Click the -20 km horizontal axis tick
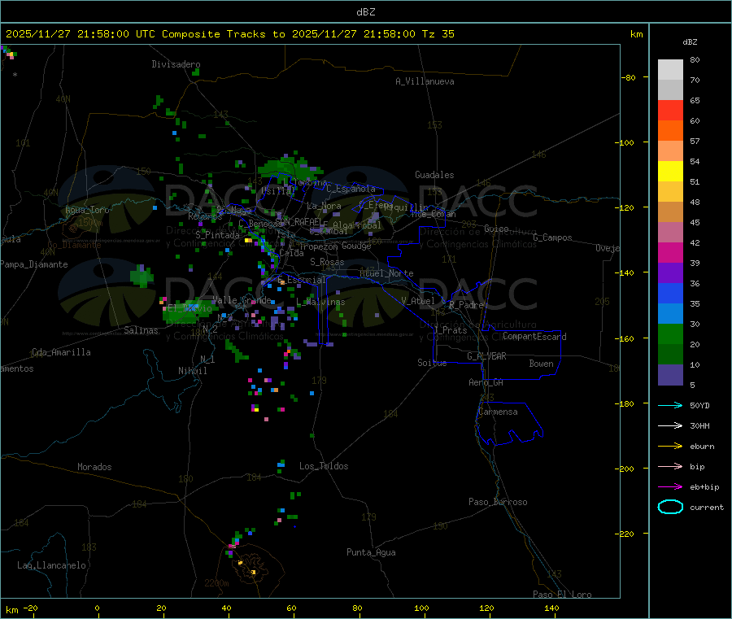Image resolution: width=732 pixels, height=619 pixels. pos(30,608)
